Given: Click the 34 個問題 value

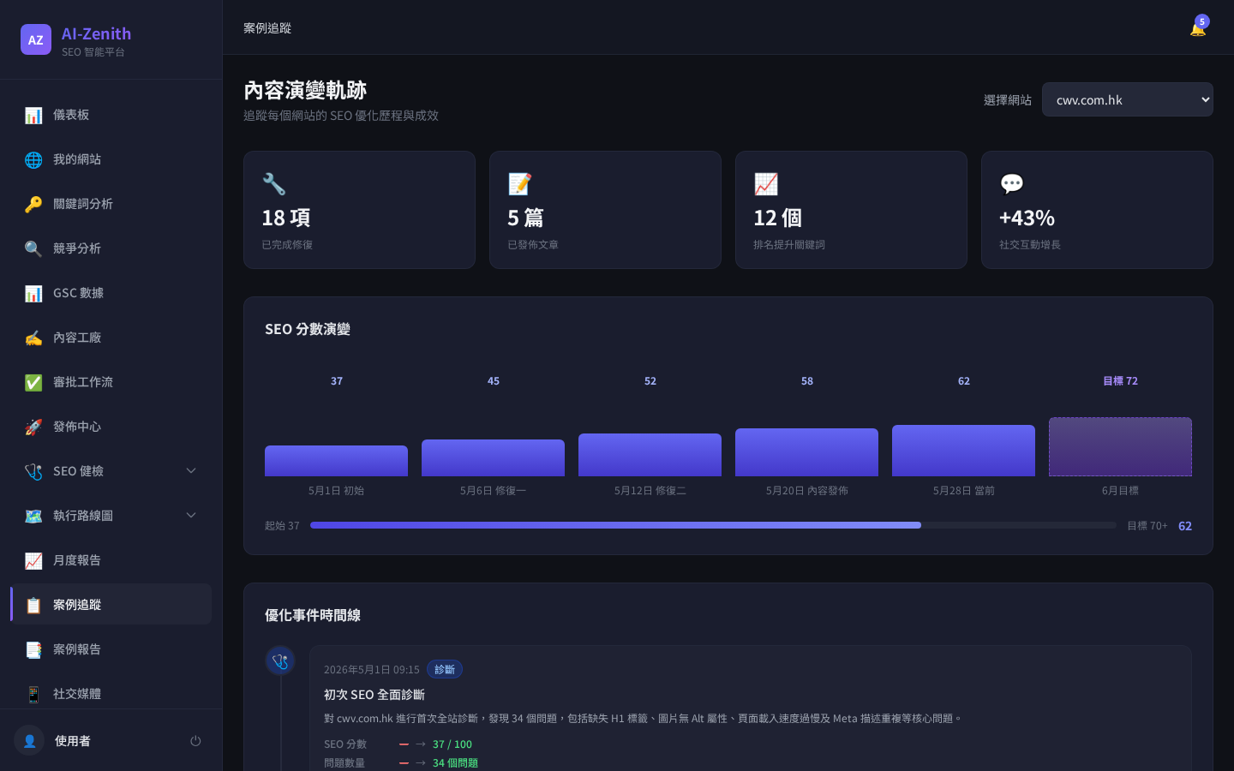Looking at the screenshot, I should click(455, 763).
